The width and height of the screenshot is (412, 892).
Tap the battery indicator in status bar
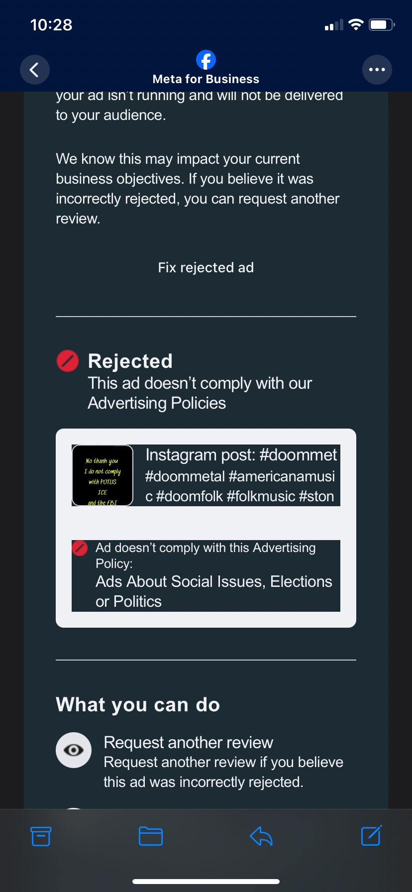tap(382, 24)
